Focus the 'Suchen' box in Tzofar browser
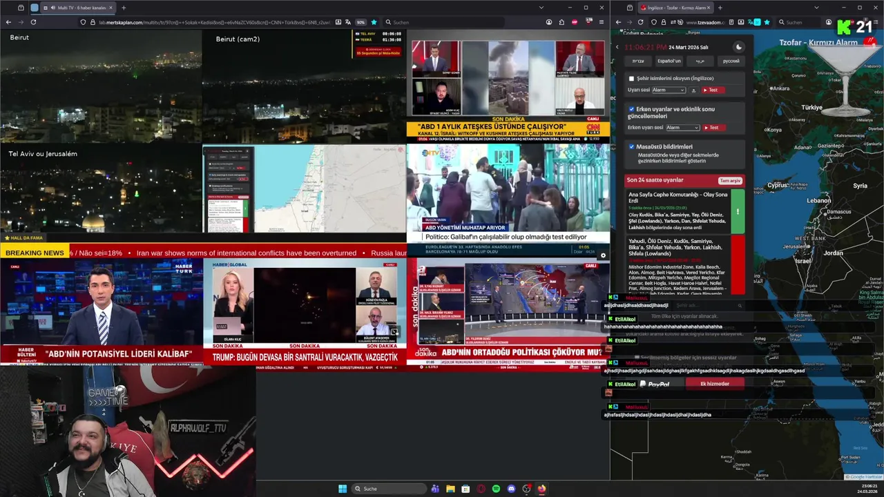The width and height of the screenshot is (884, 497). (x=800, y=22)
